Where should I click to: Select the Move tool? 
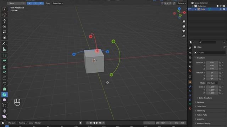pyautogui.click(x=4, y=21)
